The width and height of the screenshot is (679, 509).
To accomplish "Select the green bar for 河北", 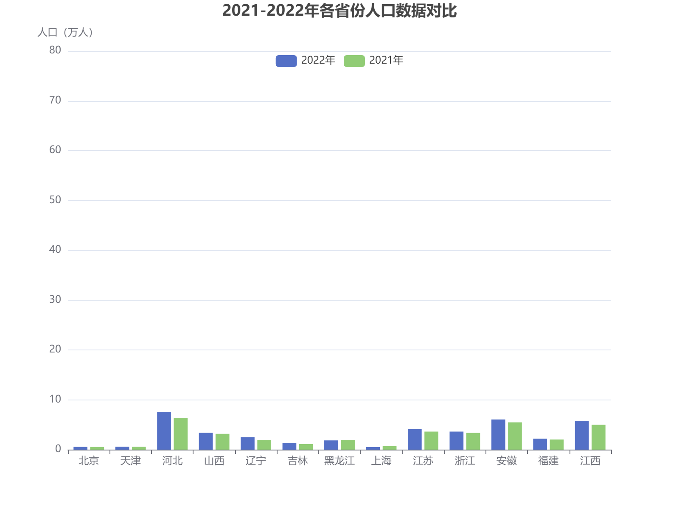I will 180,433.
